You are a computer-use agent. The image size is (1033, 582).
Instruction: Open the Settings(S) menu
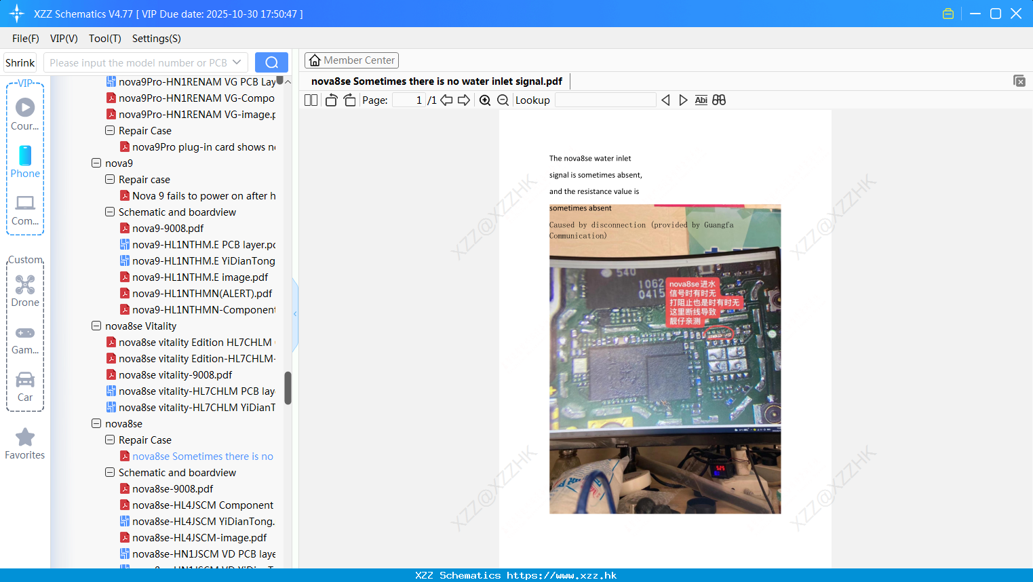point(157,39)
